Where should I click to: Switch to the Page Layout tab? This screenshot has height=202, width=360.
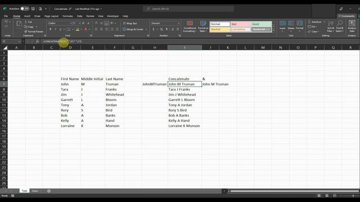[51, 16]
